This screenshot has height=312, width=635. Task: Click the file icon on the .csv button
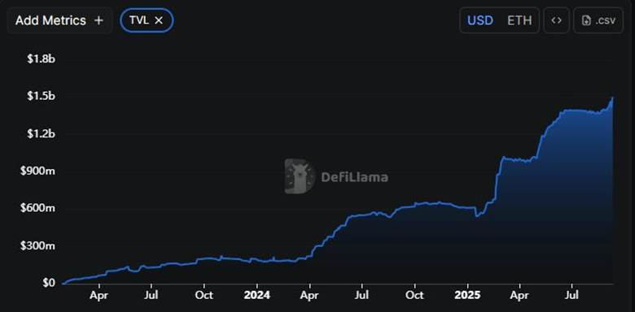[x=585, y=20]
